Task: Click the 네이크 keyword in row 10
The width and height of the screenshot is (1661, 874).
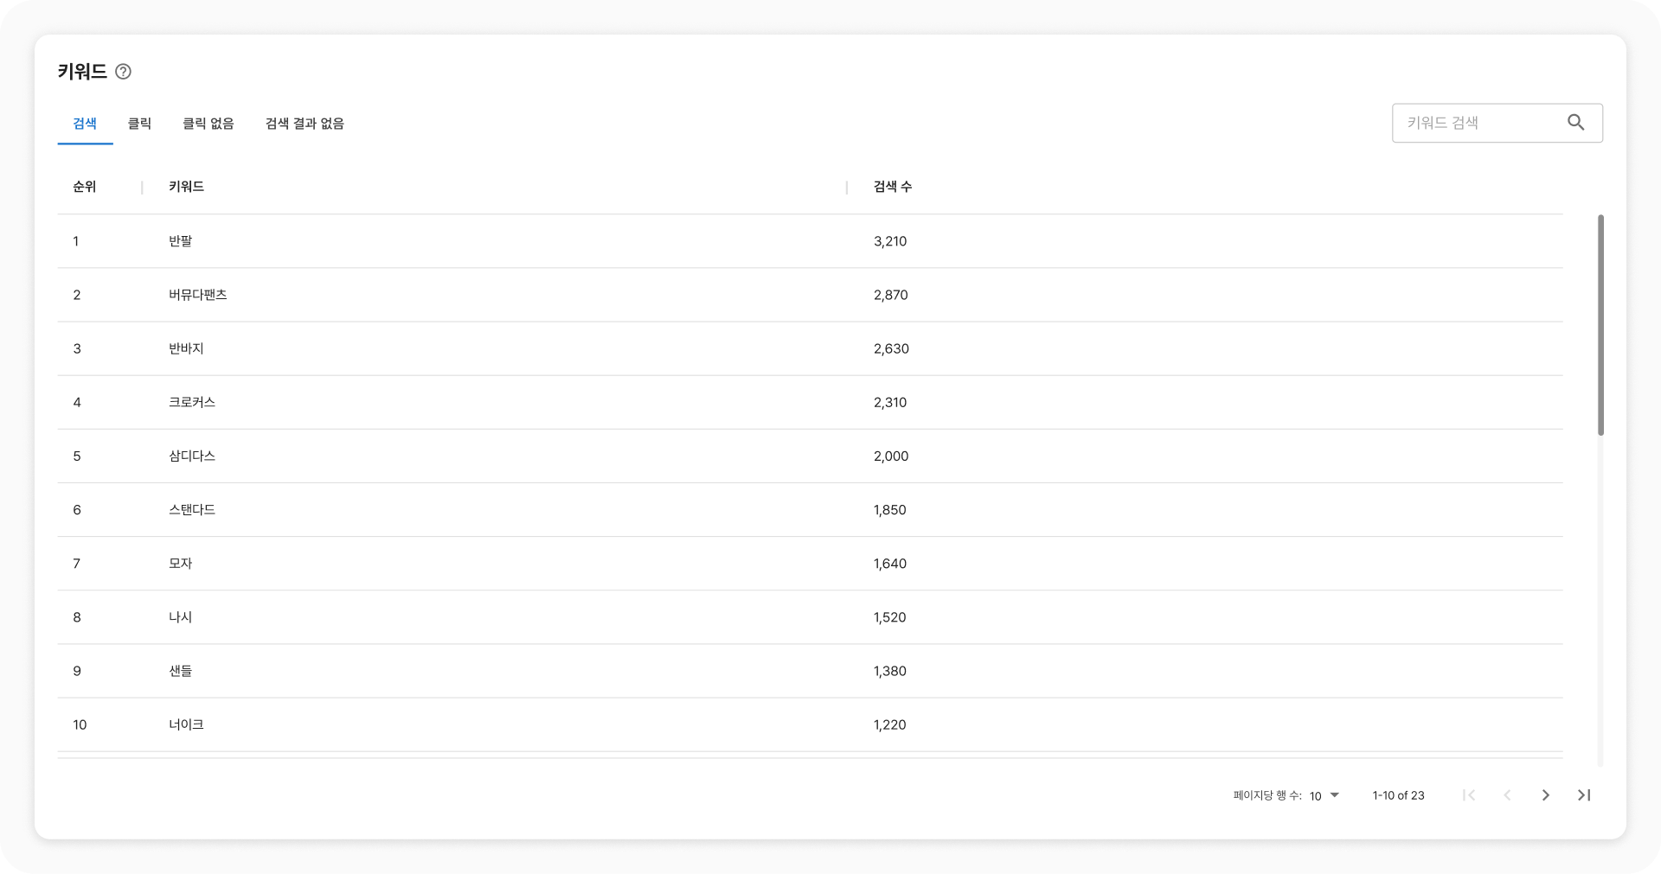Action: click(186, 724)
